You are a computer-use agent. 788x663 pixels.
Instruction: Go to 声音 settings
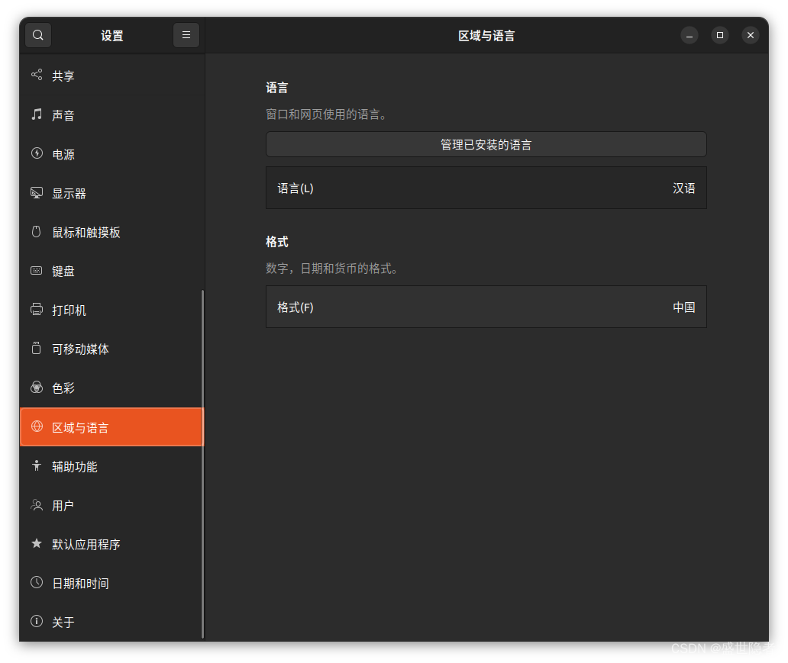click(x=111, y=114)
